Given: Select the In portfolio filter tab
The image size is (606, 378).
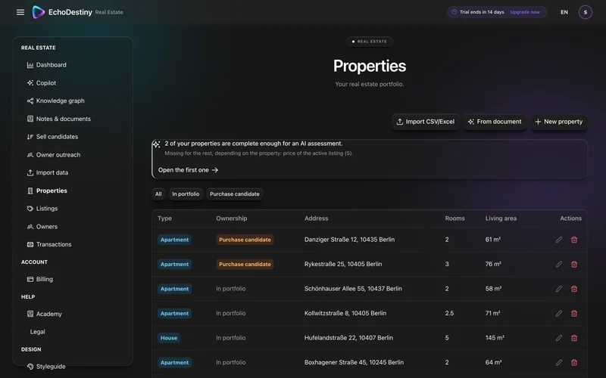Looking at the screenshot, I should coord(186,194).
